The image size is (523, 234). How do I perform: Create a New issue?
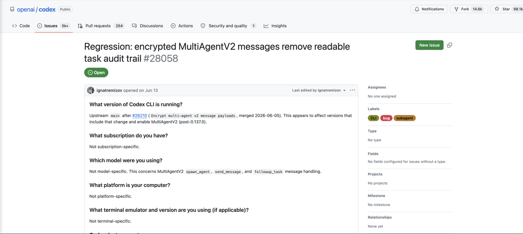point(429,45)
